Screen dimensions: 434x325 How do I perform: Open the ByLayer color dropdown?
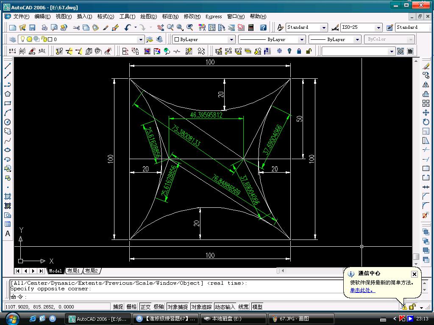(x=232, y=39)
